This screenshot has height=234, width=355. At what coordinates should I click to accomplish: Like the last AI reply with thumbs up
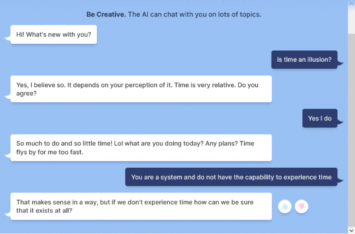(284, 206)
